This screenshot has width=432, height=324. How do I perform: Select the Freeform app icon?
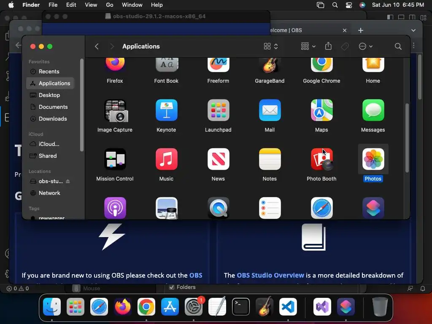[218, 65]
